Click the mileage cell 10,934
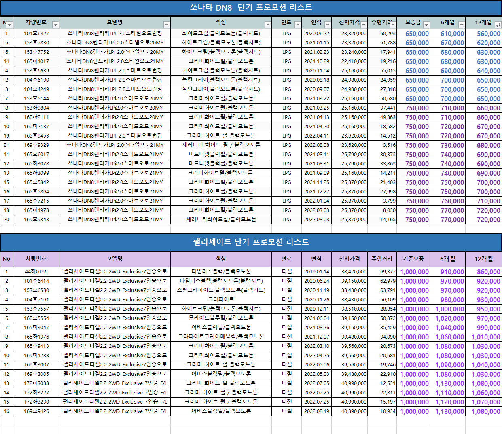Viewport: 502px width, 434px height. click(382, 411)
